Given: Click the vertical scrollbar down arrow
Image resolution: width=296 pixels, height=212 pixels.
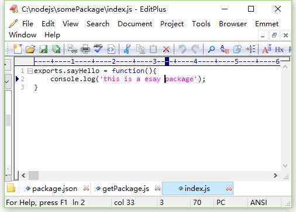Looking at the screenshot, I should 285,166.
